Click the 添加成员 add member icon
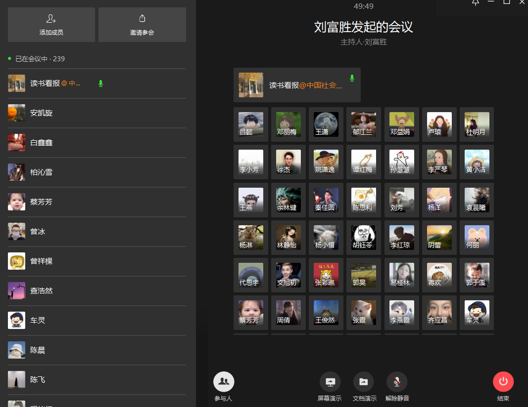The height and width of the screenshot is (407, 528). 51,19
